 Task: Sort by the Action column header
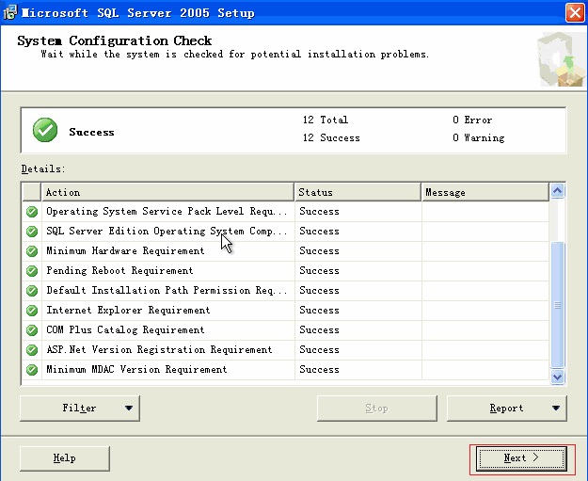click(x=167, y=192)
